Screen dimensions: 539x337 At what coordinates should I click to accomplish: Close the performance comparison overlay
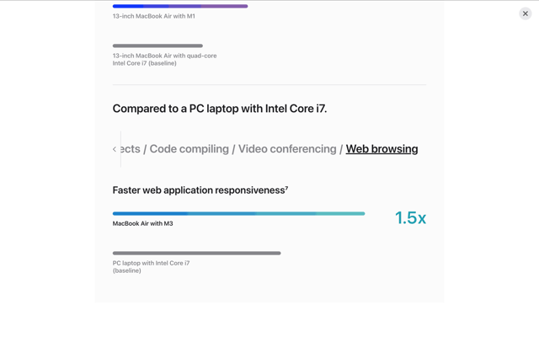(525, 13)
